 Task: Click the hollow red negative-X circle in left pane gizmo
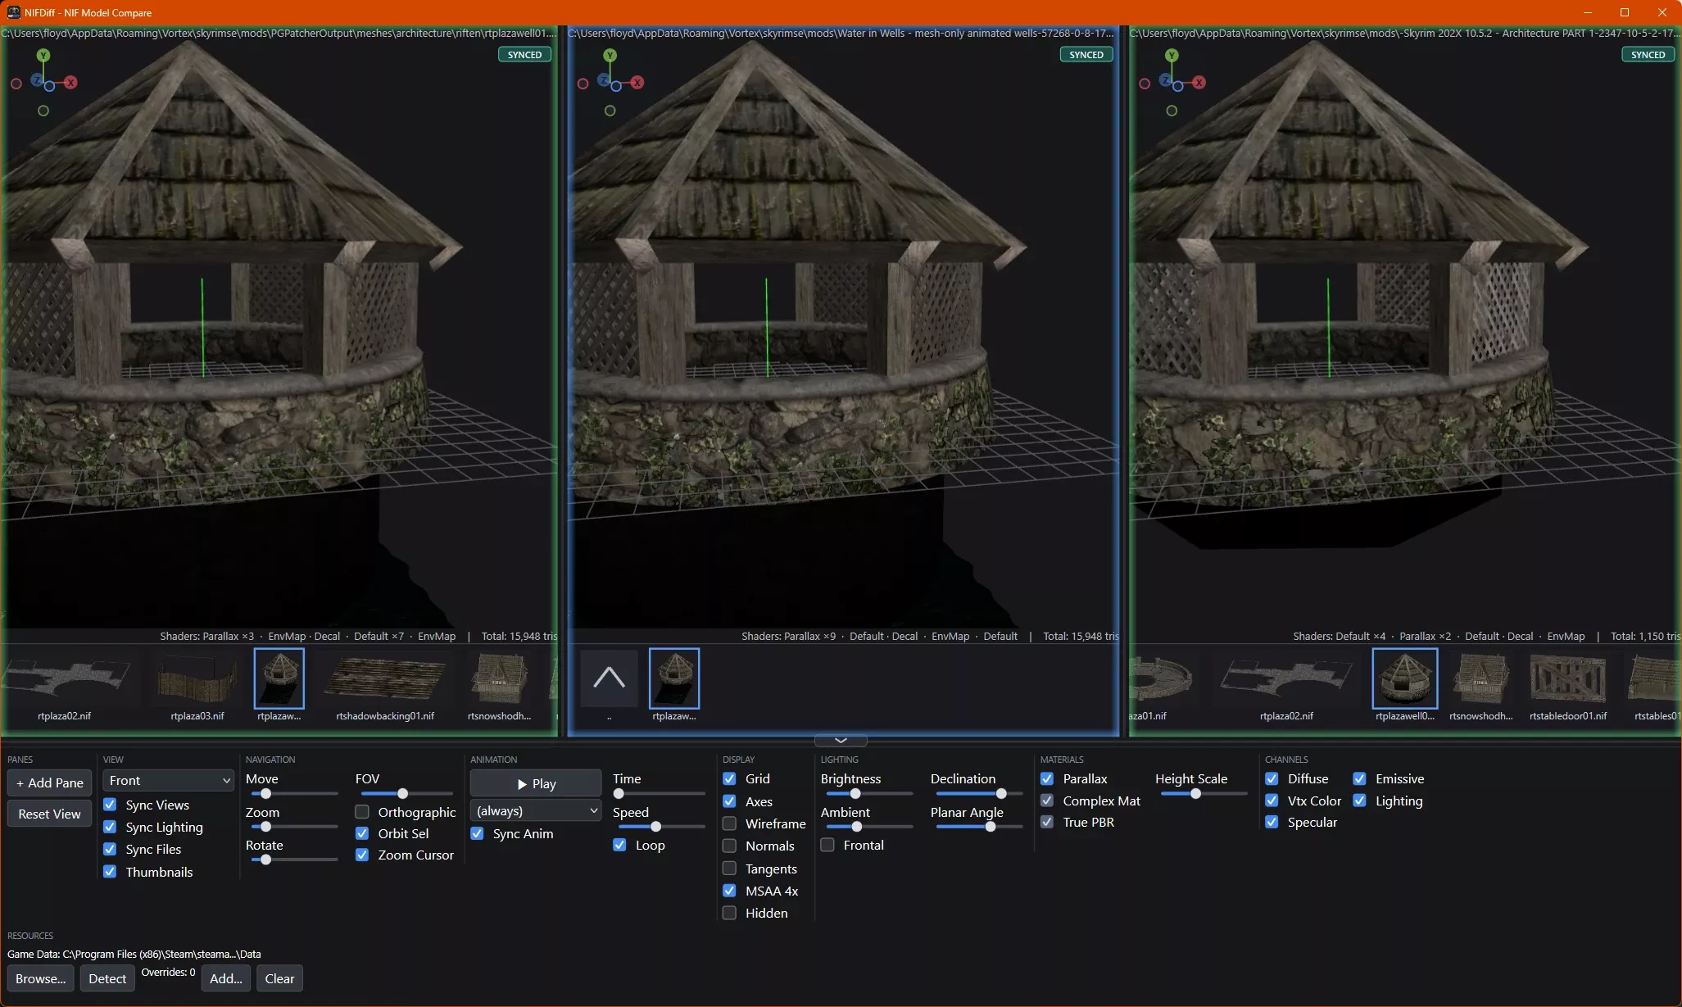pyautogui.click(x=16, y=84)
